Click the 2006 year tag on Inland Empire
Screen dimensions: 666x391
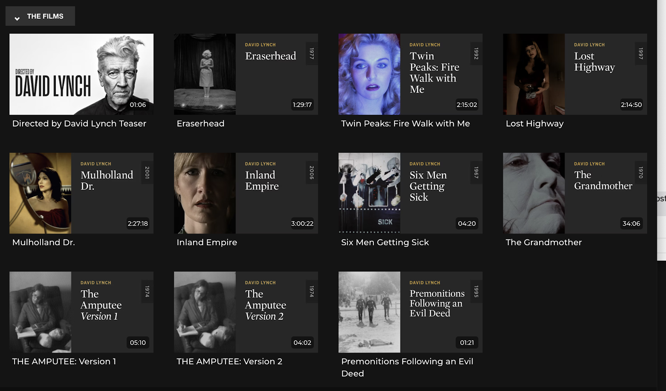coord(312,172)
